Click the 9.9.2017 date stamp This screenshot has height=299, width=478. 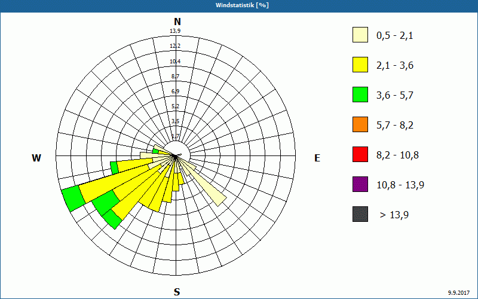click(x=459, y=292)
